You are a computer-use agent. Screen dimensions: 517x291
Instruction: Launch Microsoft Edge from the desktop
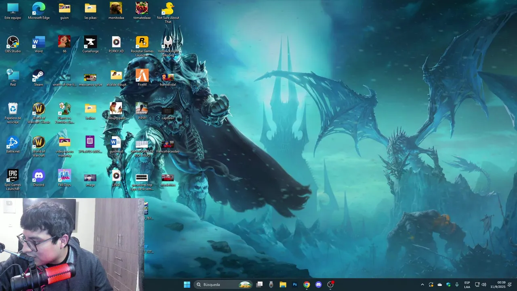click(x=39, y=11)
